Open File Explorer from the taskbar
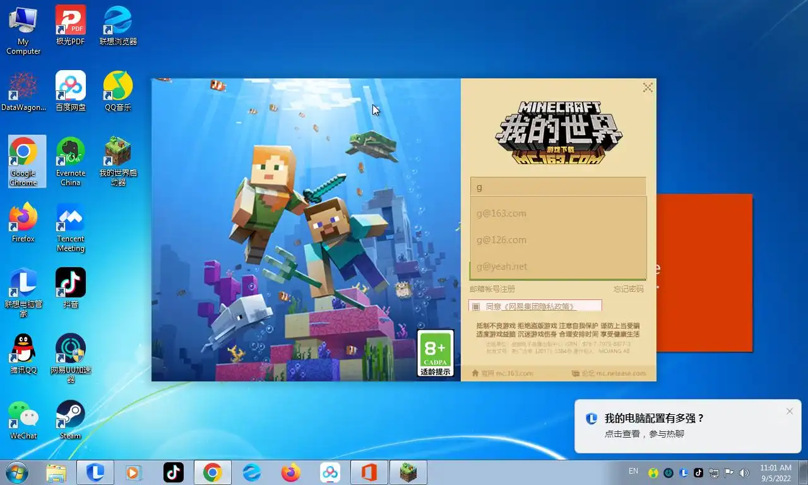 point(56,472)
